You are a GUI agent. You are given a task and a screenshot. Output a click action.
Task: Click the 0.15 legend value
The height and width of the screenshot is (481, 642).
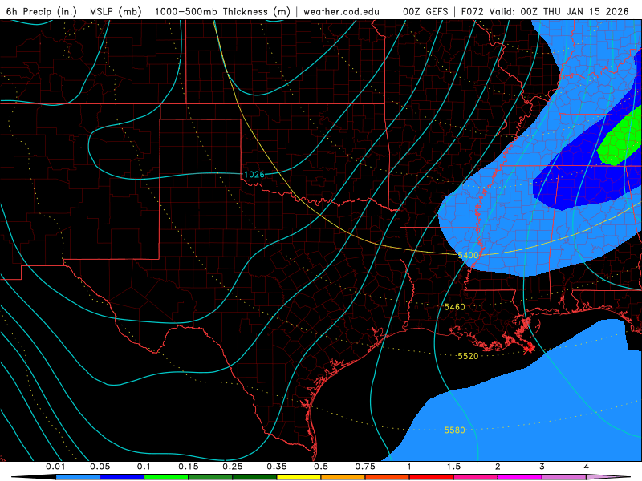point(189,467)
